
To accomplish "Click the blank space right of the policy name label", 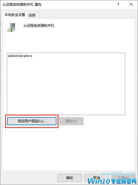I will tap(93, 25).
